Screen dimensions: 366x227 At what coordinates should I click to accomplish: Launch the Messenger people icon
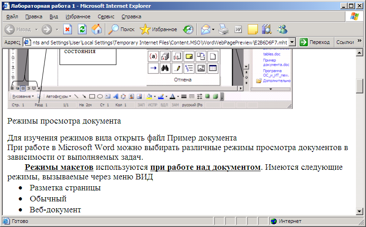[x=282, y=29]
